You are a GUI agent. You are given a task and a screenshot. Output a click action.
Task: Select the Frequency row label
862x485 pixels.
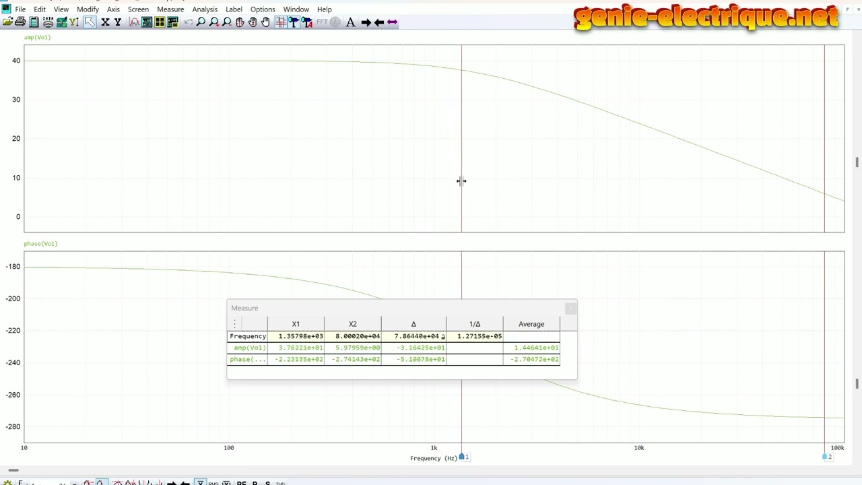(248, 336)
